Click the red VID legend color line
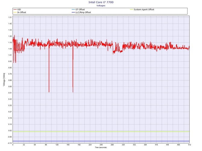202x151 pixels. click(15, 10)
